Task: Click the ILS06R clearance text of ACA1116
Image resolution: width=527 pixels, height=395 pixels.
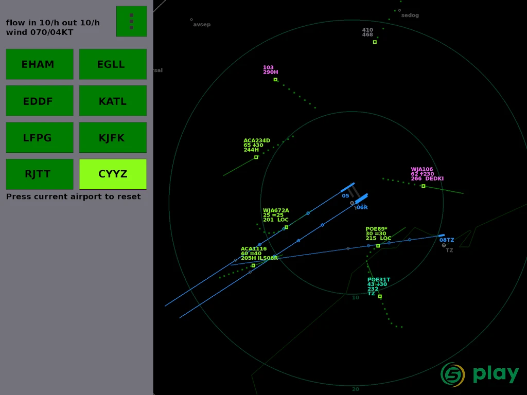Action: coord(268,258)
